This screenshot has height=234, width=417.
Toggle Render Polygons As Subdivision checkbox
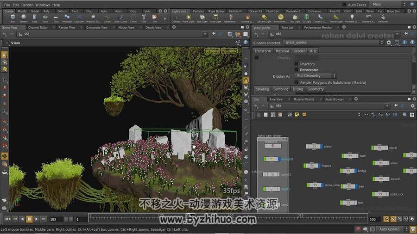(x=296, y=82)
